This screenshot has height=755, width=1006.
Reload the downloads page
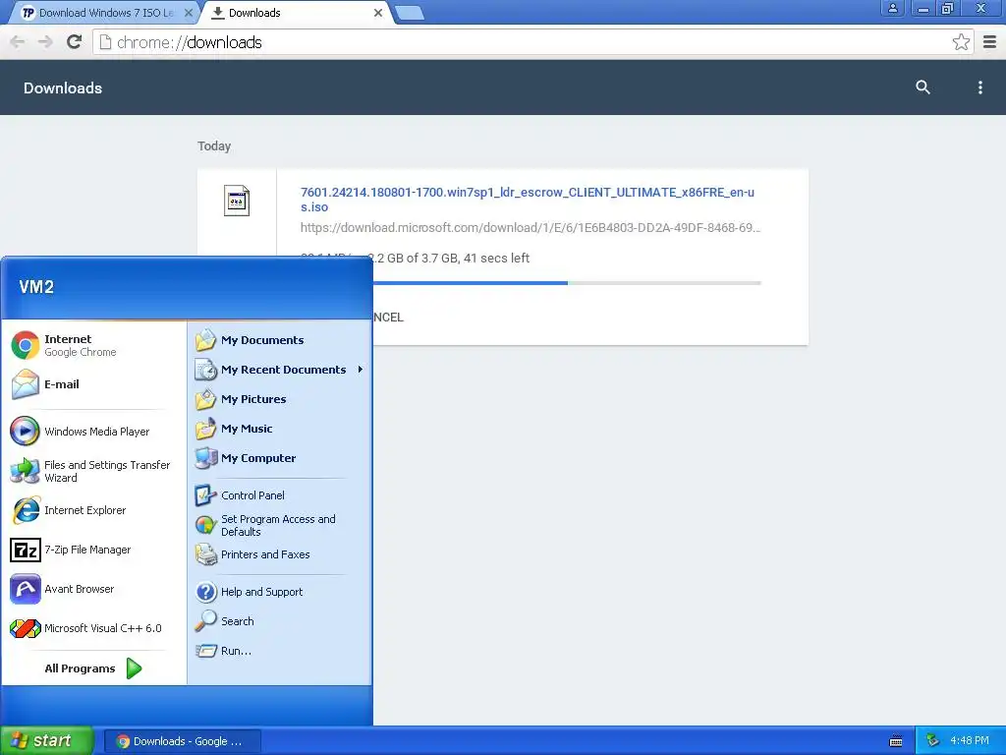(75, 42)
